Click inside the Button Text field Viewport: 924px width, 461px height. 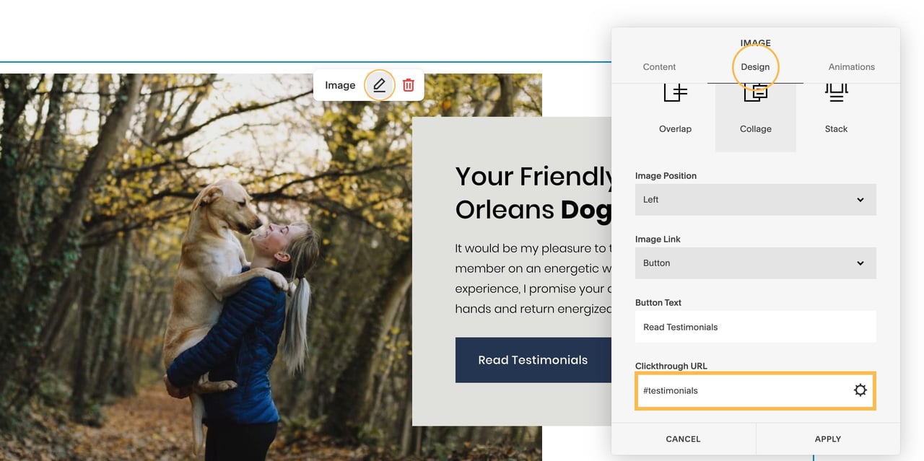[x=755, y=327]
